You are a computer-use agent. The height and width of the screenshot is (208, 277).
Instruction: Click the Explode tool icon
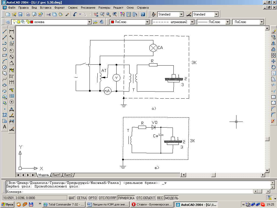[x=273, y=121]
